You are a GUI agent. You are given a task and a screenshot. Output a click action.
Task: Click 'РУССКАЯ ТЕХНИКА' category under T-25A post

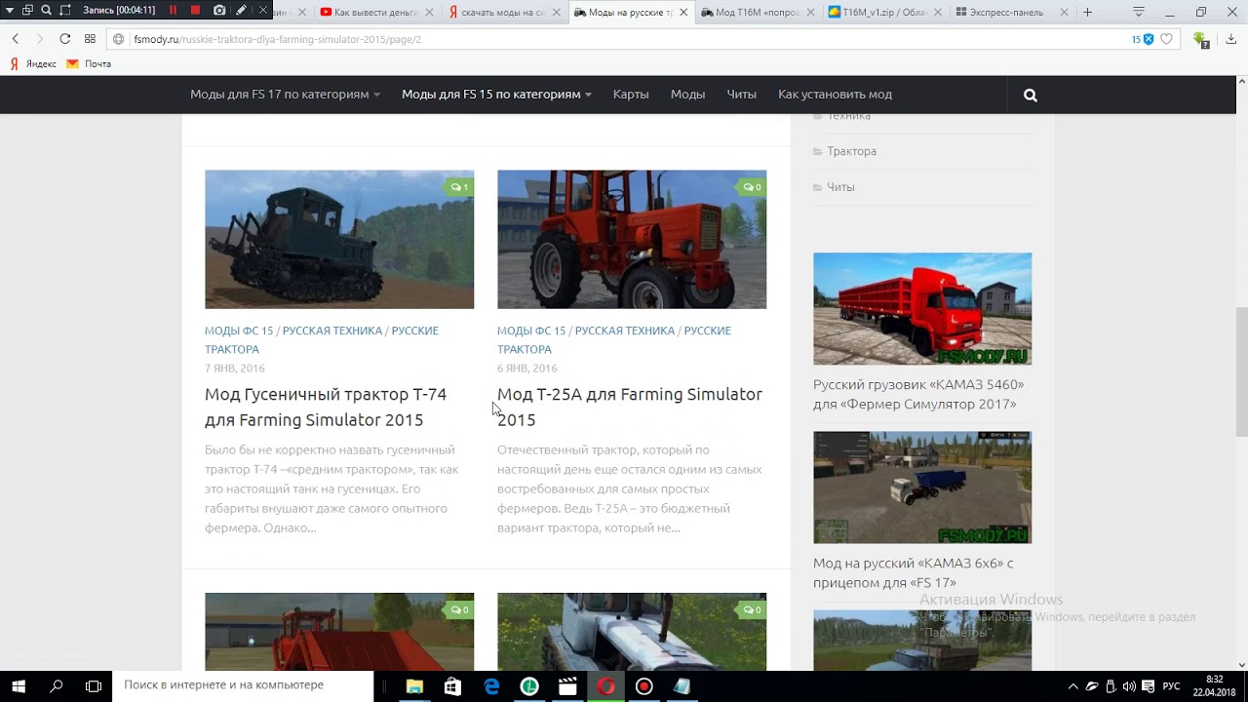625,331
